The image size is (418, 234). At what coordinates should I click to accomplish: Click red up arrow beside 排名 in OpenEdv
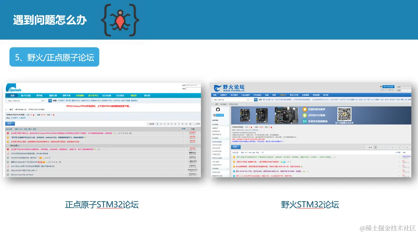click(x=54, y=115)
